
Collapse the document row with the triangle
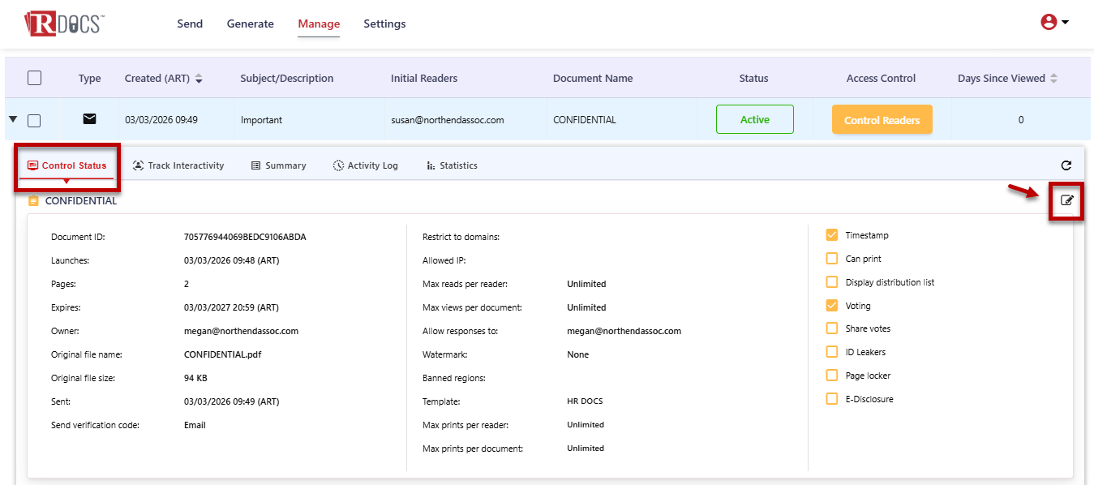coord(13,119)
